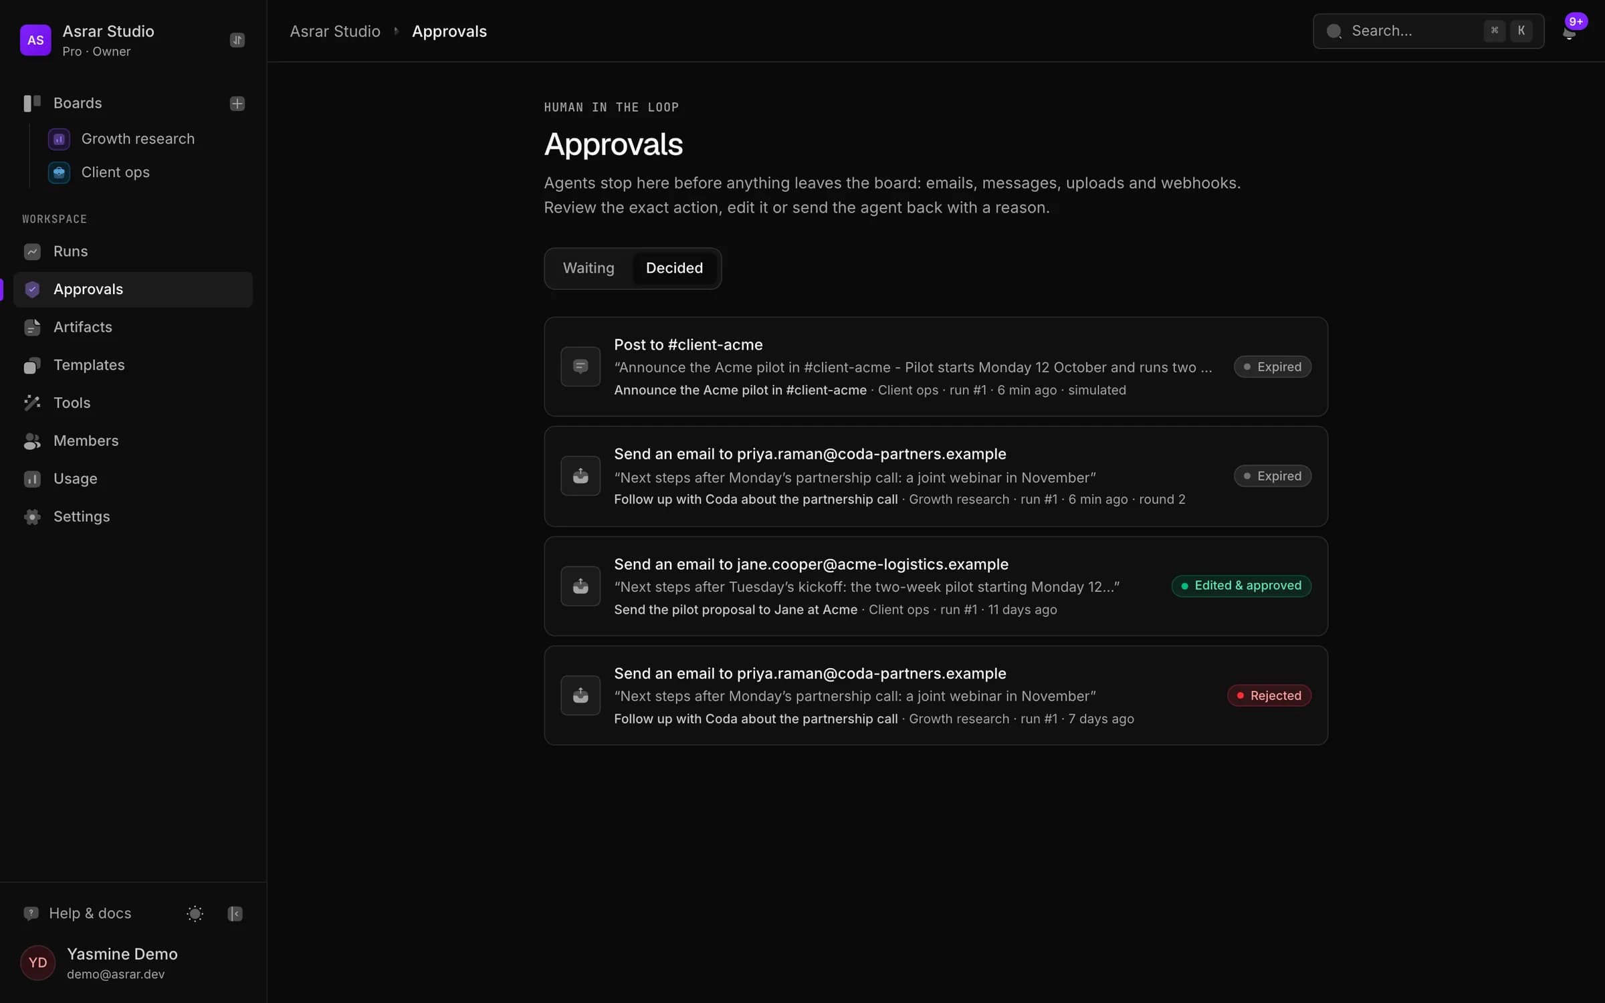Open notifications with the bell icon
The width and height of the screenshot is (1605, 1003).
(1569, 31)
